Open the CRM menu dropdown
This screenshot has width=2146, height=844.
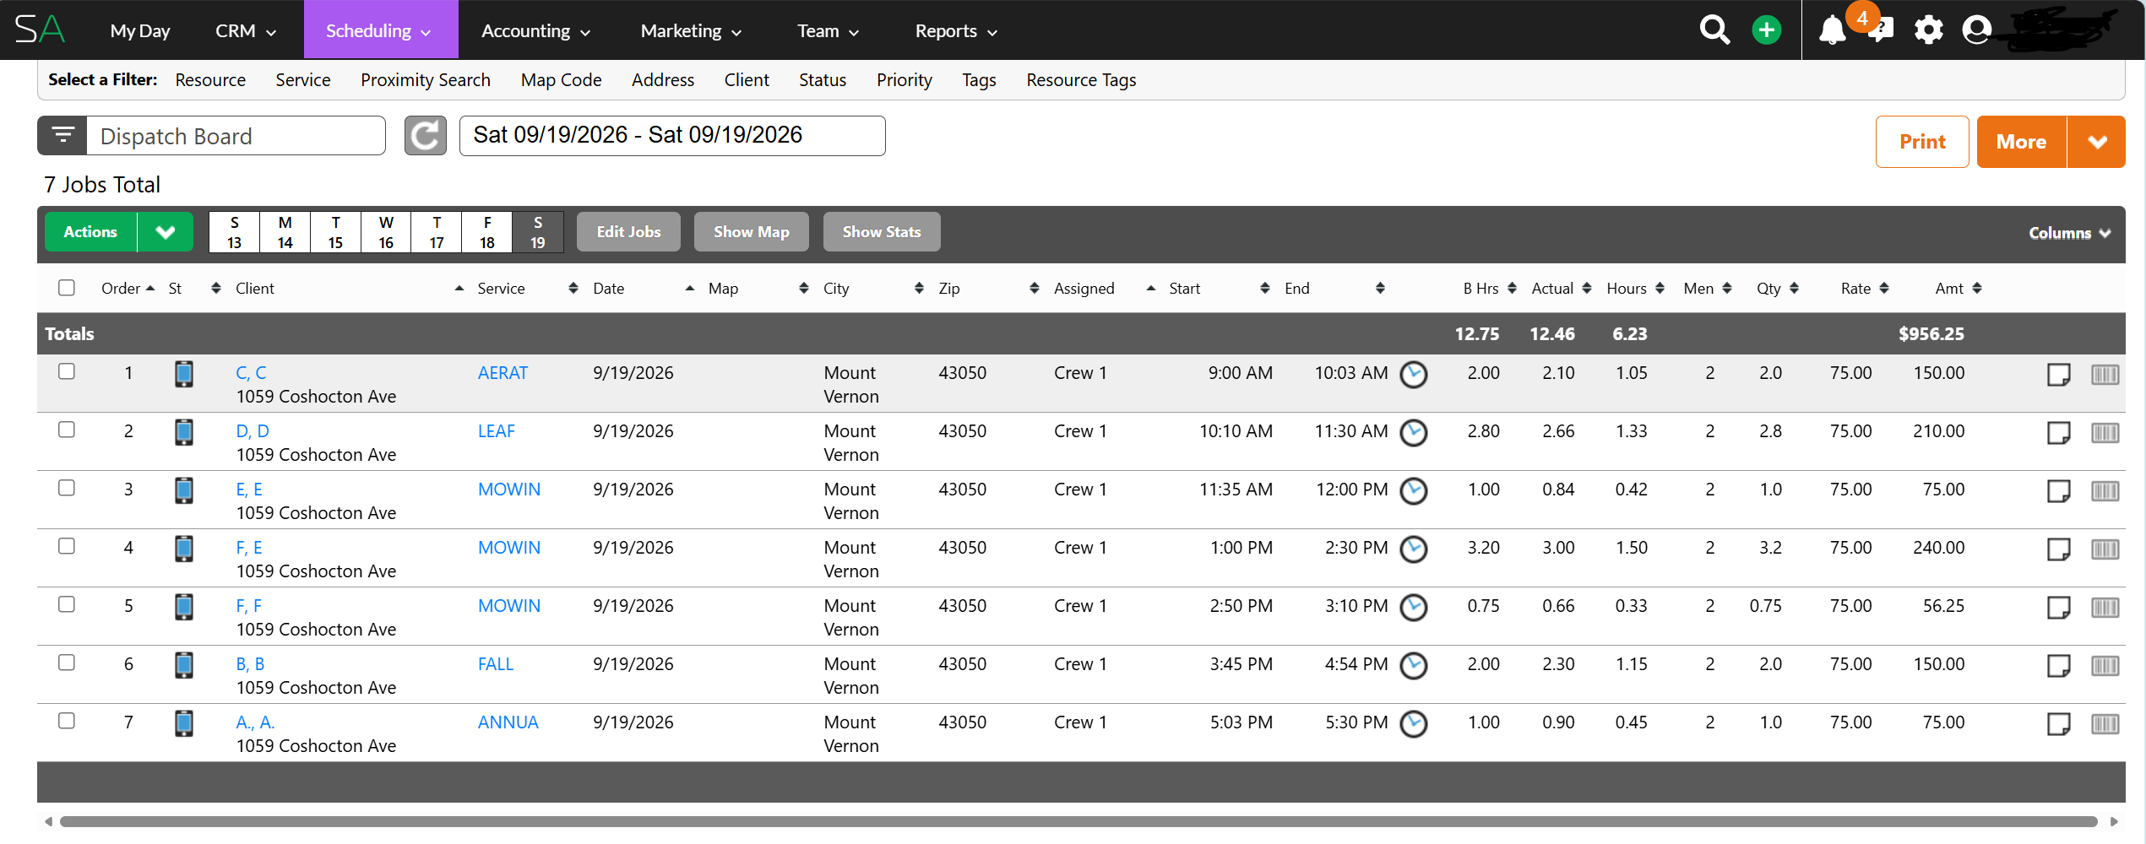pyautogui.click(x=246, y=31)
